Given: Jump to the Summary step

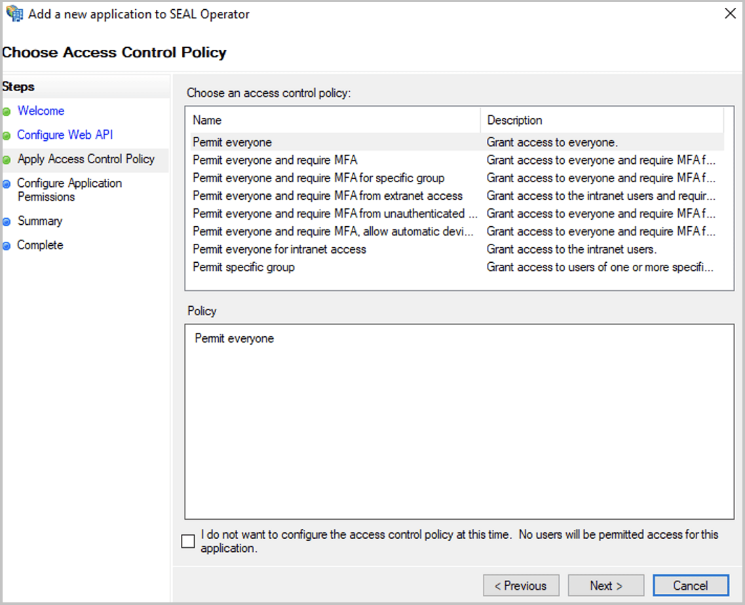Looking at the screenshot, I should pyautogui.click(x=40, y=221).
